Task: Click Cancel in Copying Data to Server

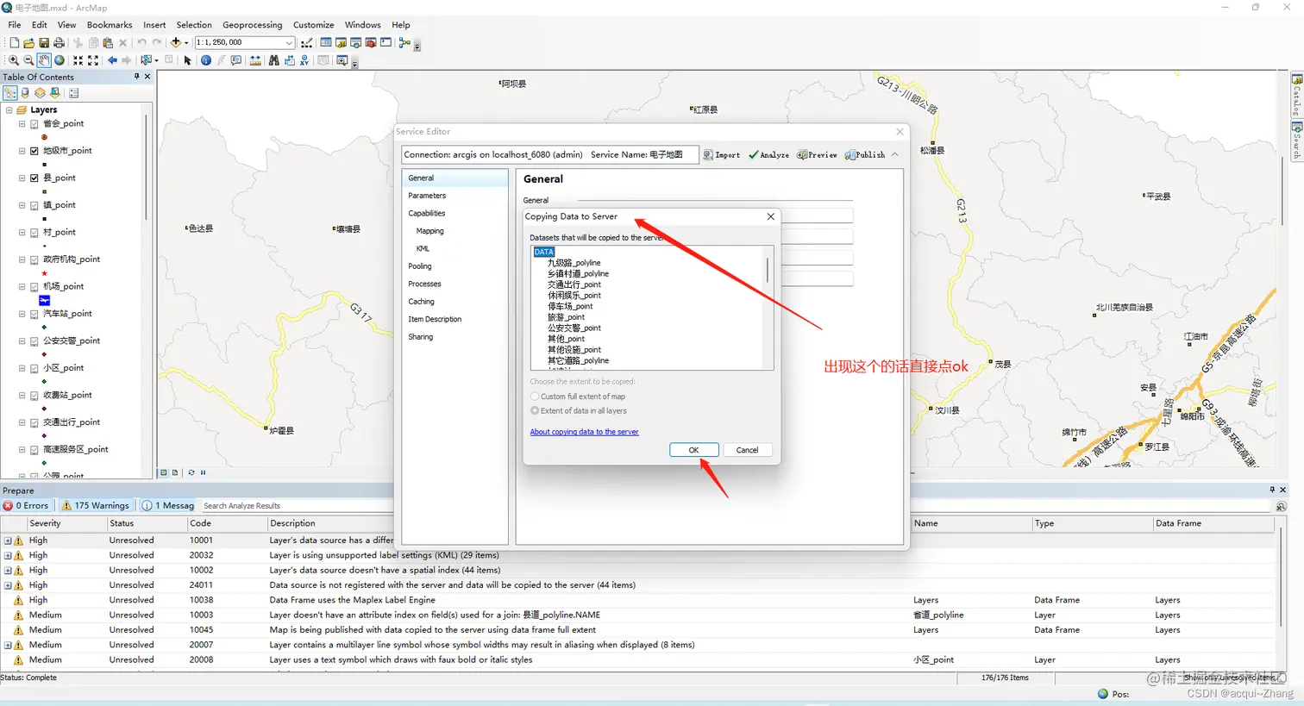Action: [747, 450]
